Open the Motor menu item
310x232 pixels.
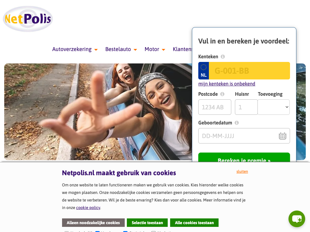pyautogui.click(x=152, y=49)
